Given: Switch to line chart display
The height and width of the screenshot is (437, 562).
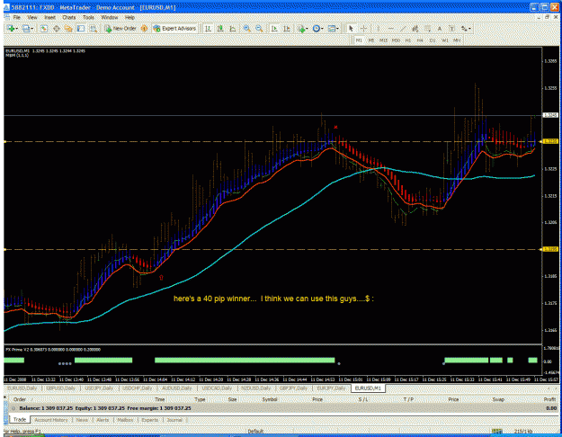Looking at the screenshot, I should pos(233,29).
